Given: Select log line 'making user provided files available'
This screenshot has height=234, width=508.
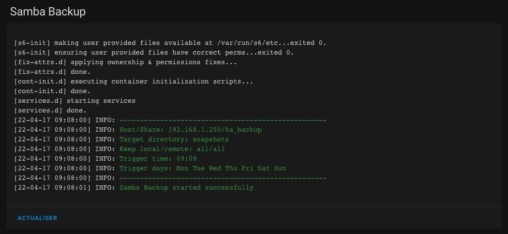Looking at the screenshot, I should (x=170, y=42).
